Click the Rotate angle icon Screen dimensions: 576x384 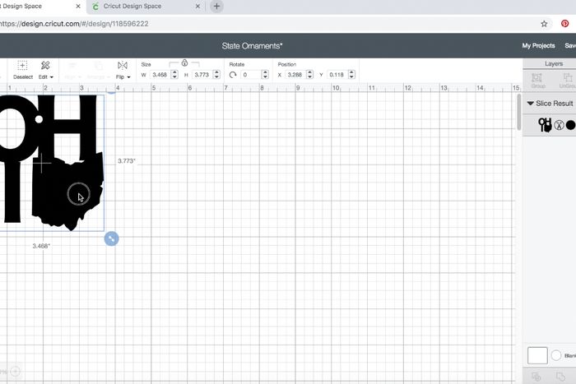point(233,75)
